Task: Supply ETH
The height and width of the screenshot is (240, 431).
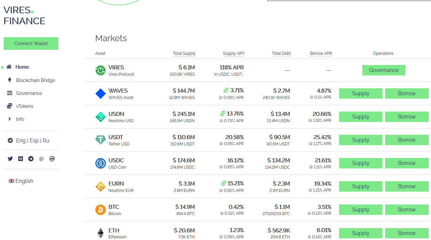Action: coord(361,233)
